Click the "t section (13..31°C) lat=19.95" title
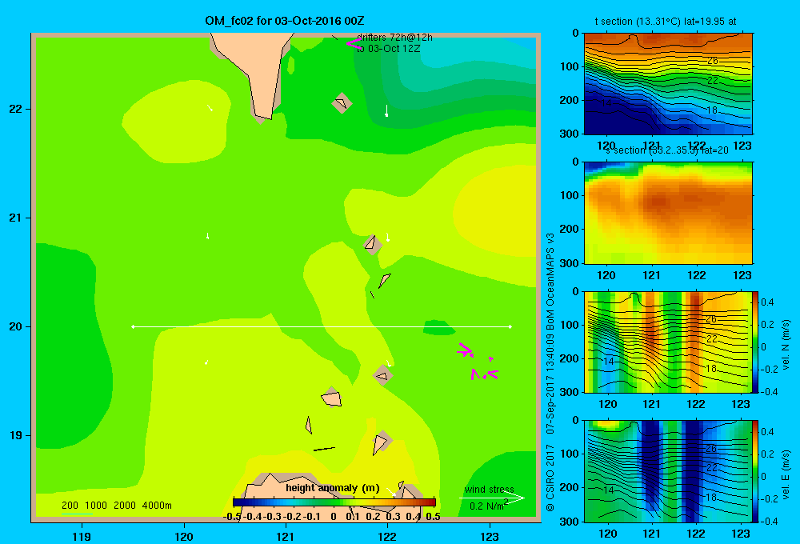 pos(666,22)
